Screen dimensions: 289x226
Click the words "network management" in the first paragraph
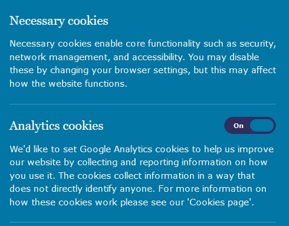pos(58,57)
